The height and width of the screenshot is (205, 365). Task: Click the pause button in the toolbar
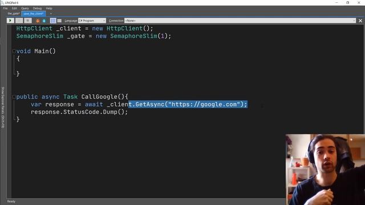click(x=19, y=20)
